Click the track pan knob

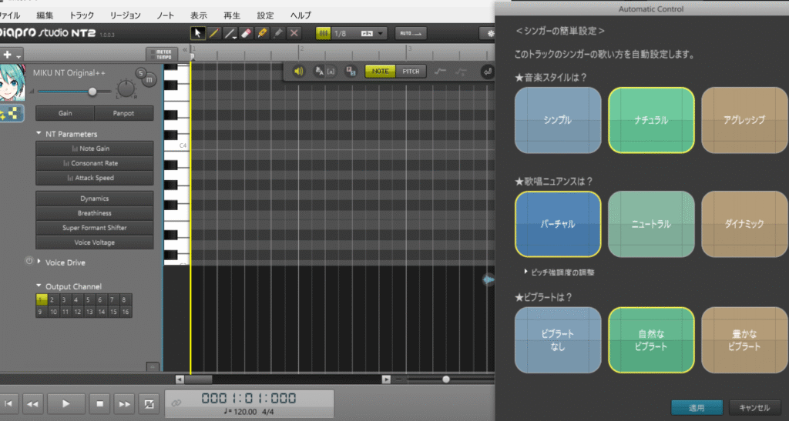pos(126,89)
